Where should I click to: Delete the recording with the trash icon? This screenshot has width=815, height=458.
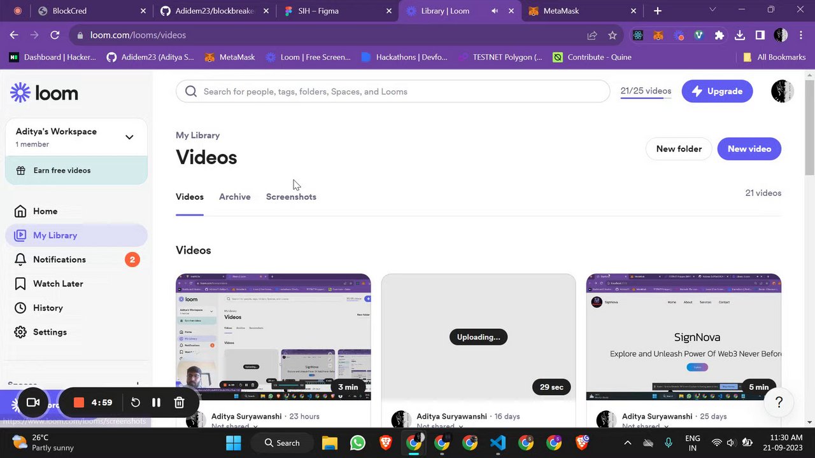click(179, 403)
